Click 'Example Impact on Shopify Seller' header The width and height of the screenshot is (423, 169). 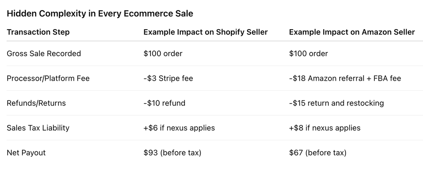click(x=206, y=32)
